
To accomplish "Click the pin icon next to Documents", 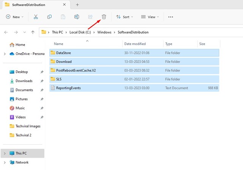I will pos(42,90).
